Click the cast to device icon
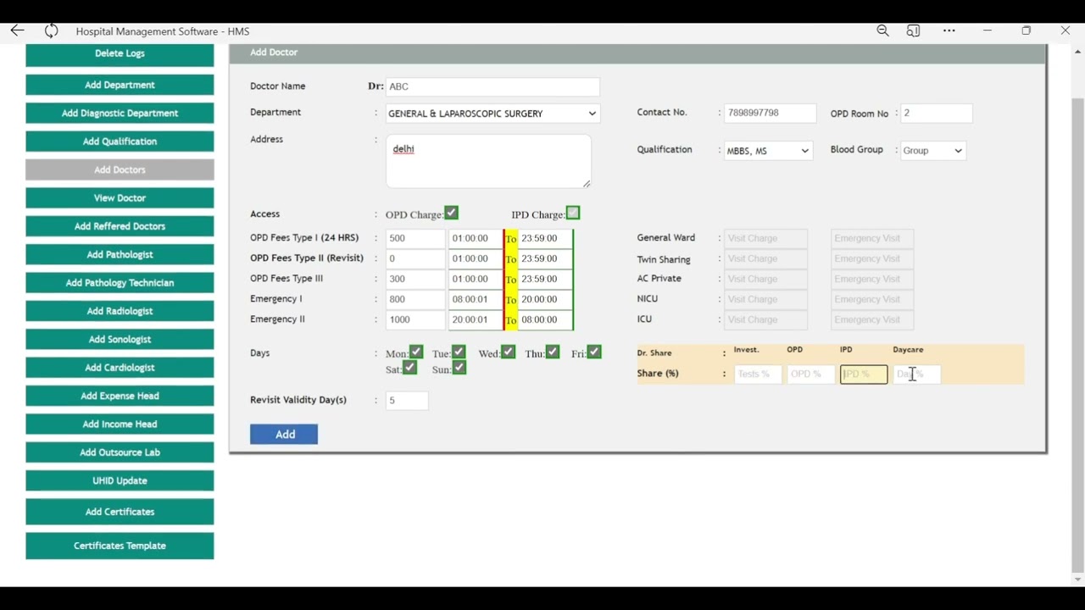Screen dimensions: 1085x610 coord(913,30)
